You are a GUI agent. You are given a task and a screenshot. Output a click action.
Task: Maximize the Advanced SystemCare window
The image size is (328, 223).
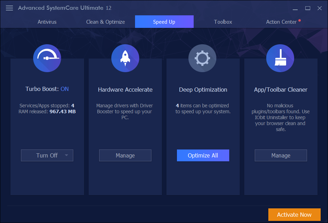[x=307, y=8]
